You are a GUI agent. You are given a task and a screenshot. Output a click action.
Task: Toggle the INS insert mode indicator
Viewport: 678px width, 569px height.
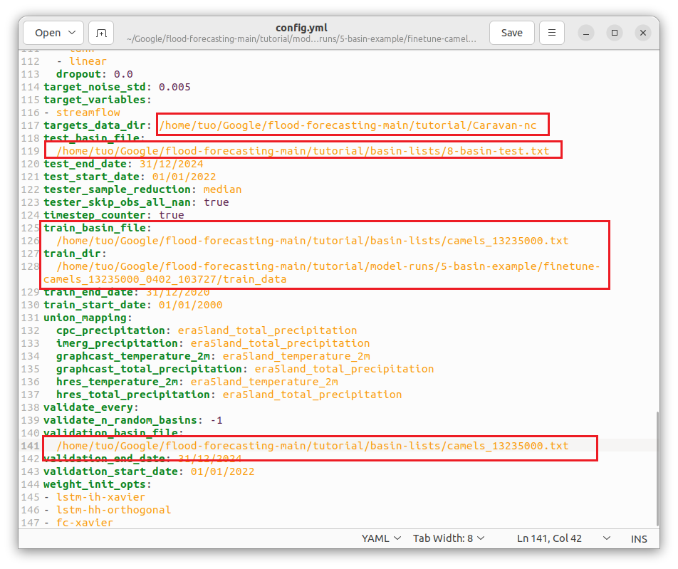[x=639, y=538]
